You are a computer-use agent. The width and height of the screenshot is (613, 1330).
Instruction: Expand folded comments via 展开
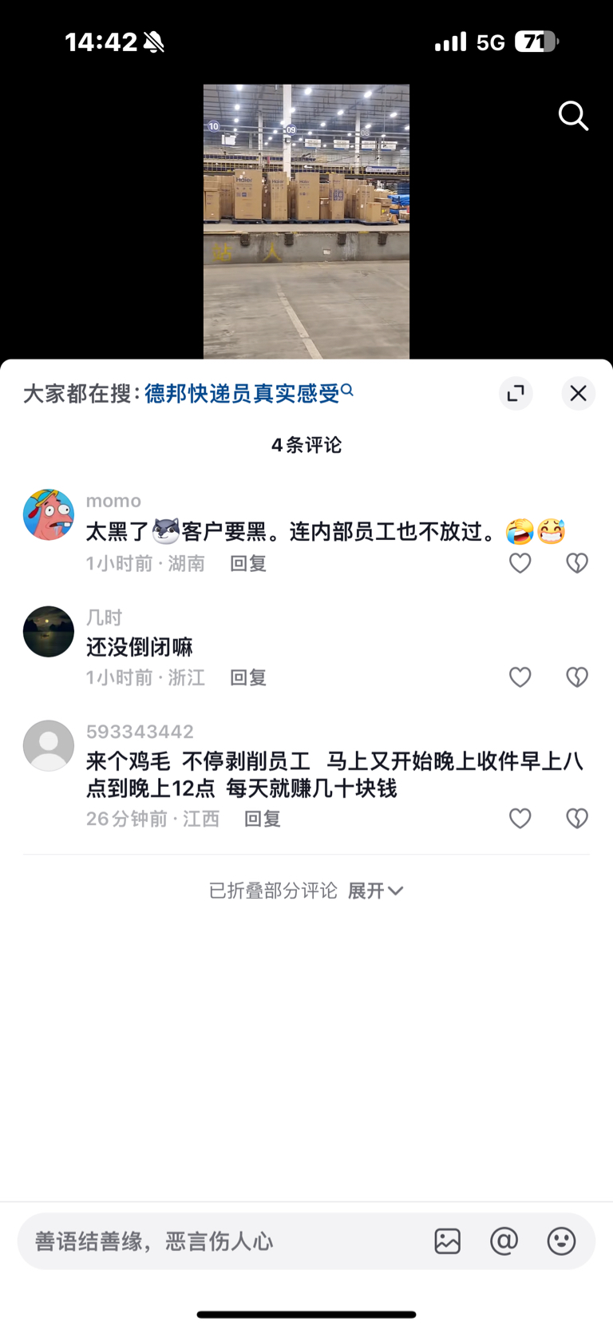coord(376,891)
